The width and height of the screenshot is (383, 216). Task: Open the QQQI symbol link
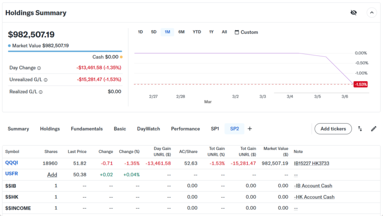coord(12,163)
